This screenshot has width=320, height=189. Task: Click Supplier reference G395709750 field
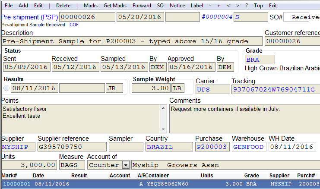[72, 147]
